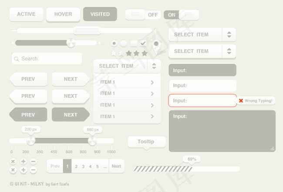
Task: Go to page 5 in the pagination
Action: (x=97, y=166)
